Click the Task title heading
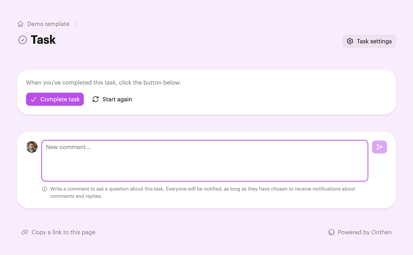 pos(43,40)
